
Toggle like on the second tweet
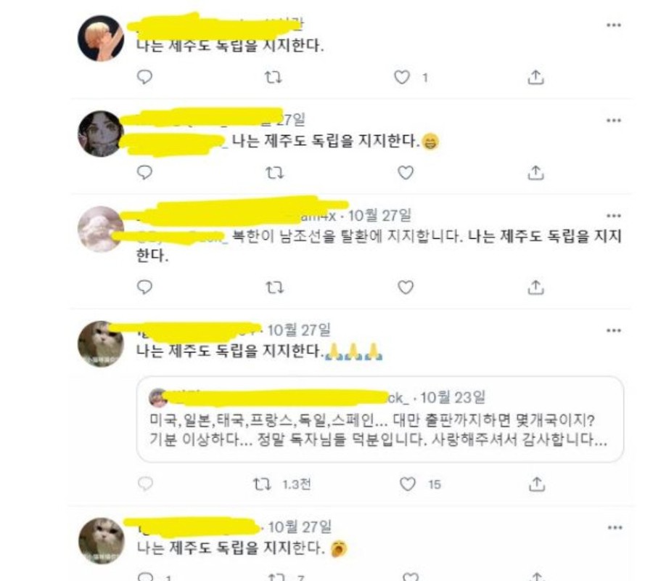tap(406, 173)
